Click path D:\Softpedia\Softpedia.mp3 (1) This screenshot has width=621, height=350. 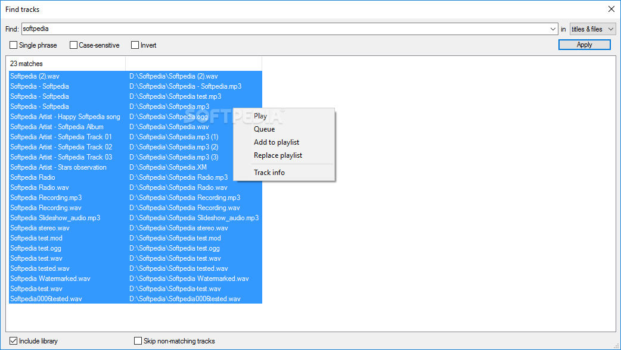tap(174, 137)
